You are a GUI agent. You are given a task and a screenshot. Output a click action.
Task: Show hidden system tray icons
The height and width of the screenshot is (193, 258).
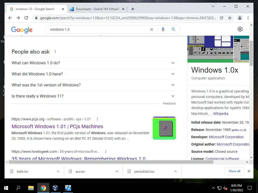[213, 188]
